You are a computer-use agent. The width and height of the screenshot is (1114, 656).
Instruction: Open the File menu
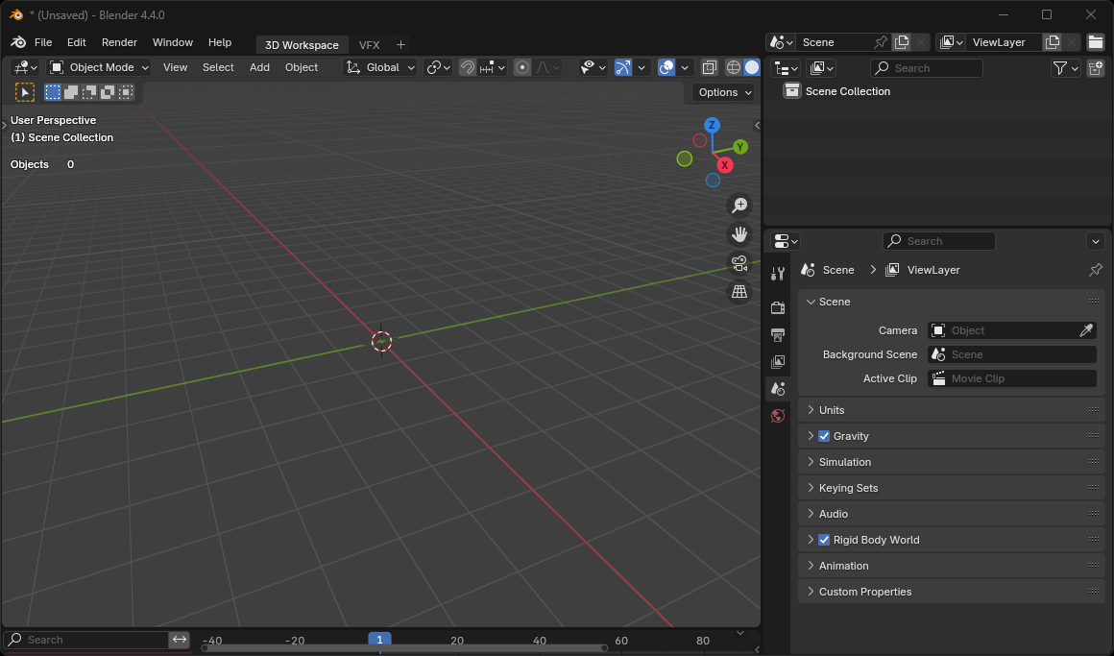[x=43, y=42]
